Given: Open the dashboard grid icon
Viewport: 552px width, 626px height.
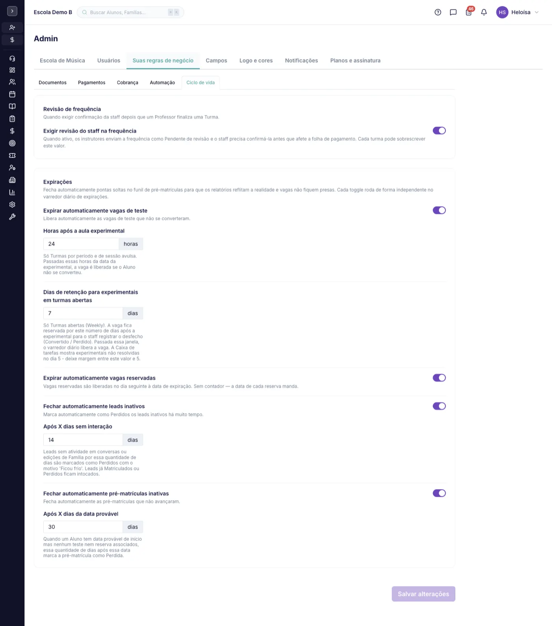Looking at the screenshot, I should click(12, 70).
